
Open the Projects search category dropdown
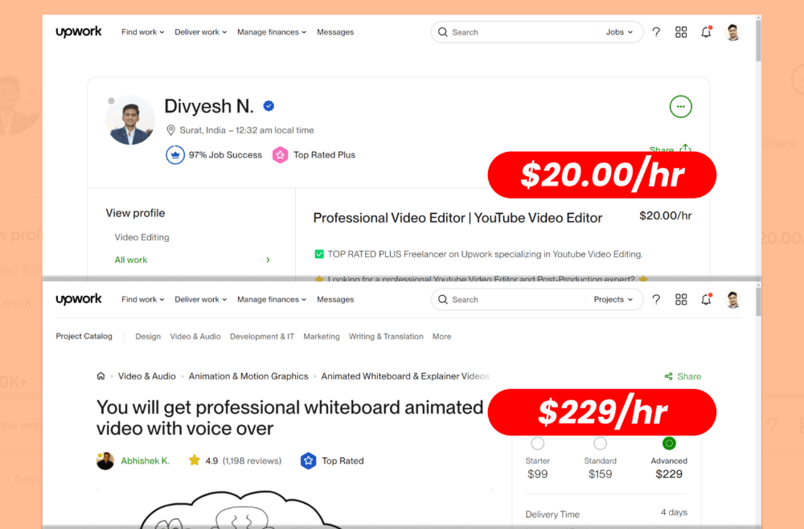tap(613, 299)
